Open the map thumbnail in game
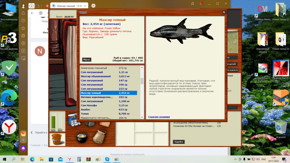Image resolution: width=290 pixels, height=163 pixels. coord(233,41)
